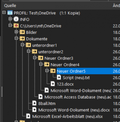120x122 pixels.
Task: Click the INFO circle icon
Action: tap(16, 19)
